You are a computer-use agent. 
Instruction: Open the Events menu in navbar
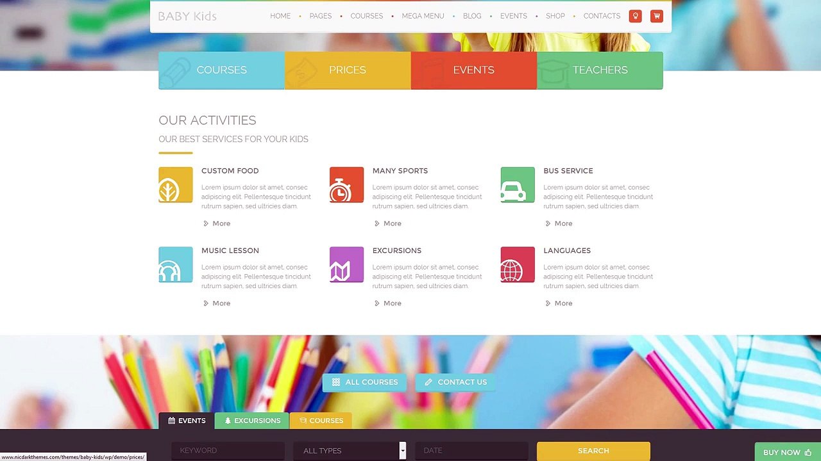coord(514,16)
